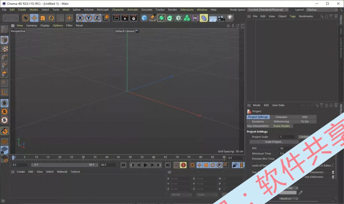Select the Spline Pen tool

153,18
